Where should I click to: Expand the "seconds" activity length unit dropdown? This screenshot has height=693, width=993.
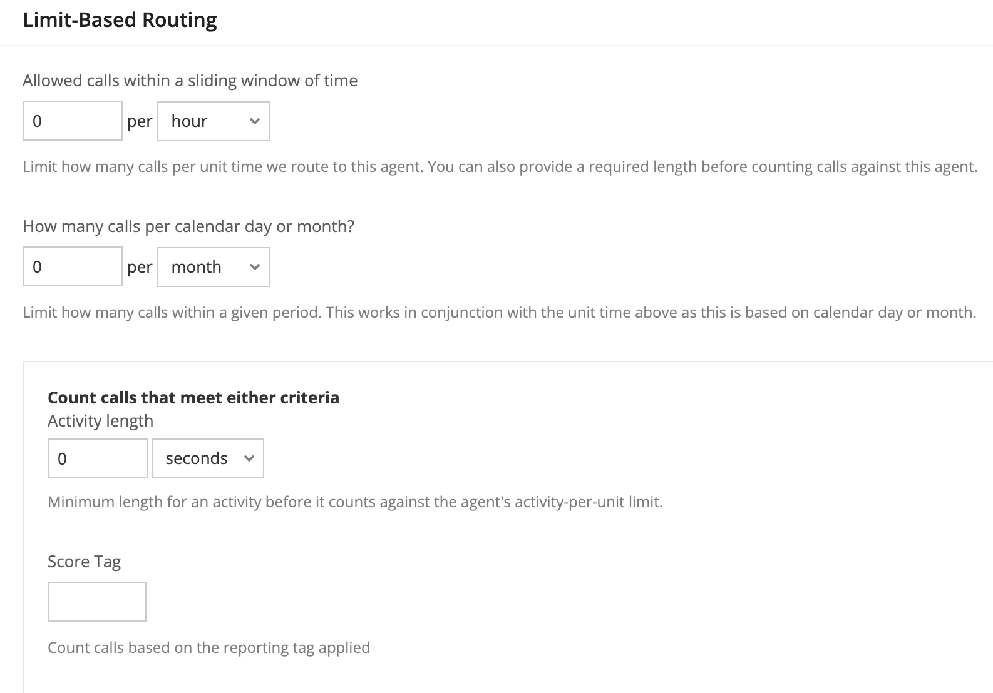pos(208,458)
